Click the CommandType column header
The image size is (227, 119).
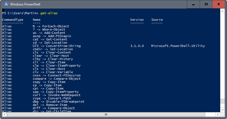tap(13, 20)
